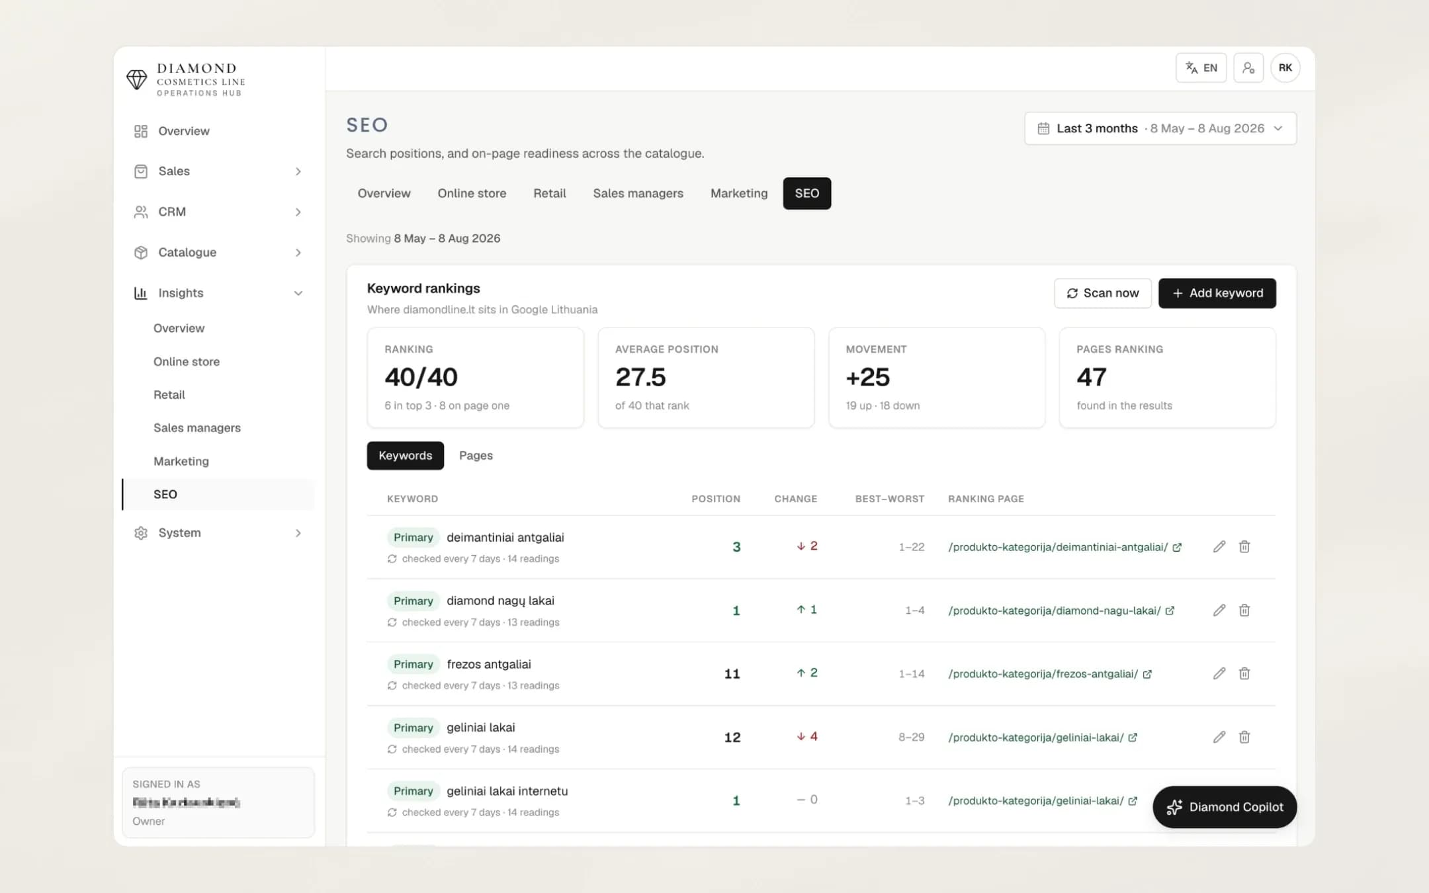Image resolution: width=1429 pixels, height=893 pixels.
Task: Delete the deimantiniai antgaliai keyword
Action: point(1244,546)
